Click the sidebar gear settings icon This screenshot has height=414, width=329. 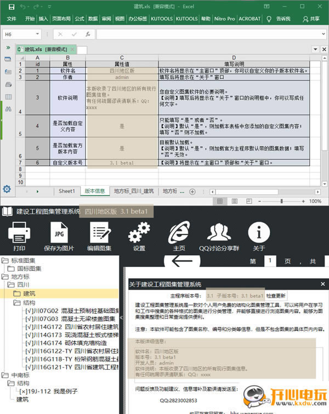(7, 189)
